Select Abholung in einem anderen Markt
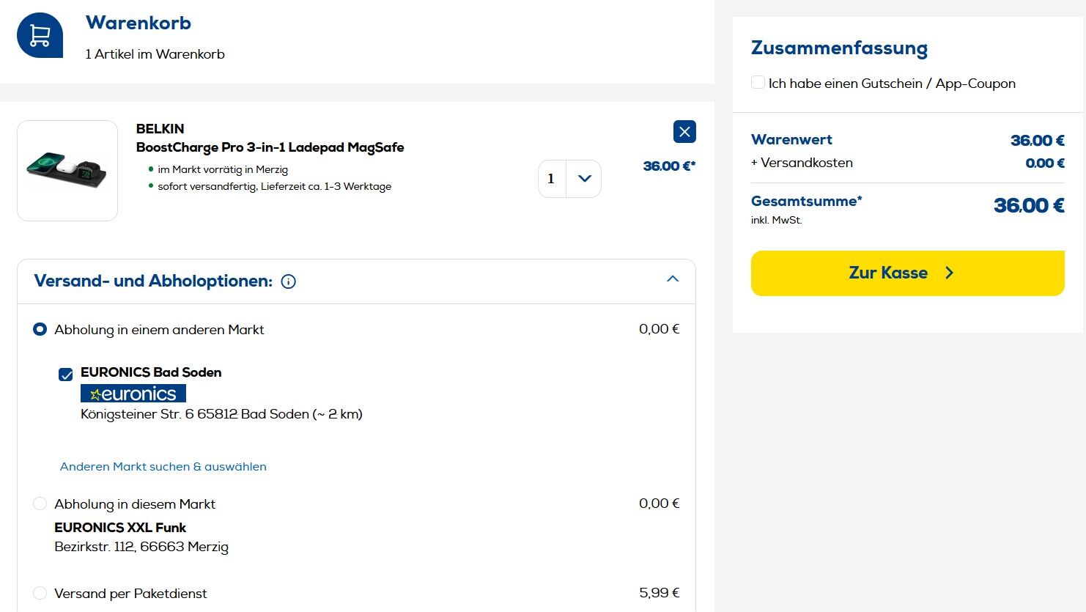1086x612 pixels. [40, 330]
